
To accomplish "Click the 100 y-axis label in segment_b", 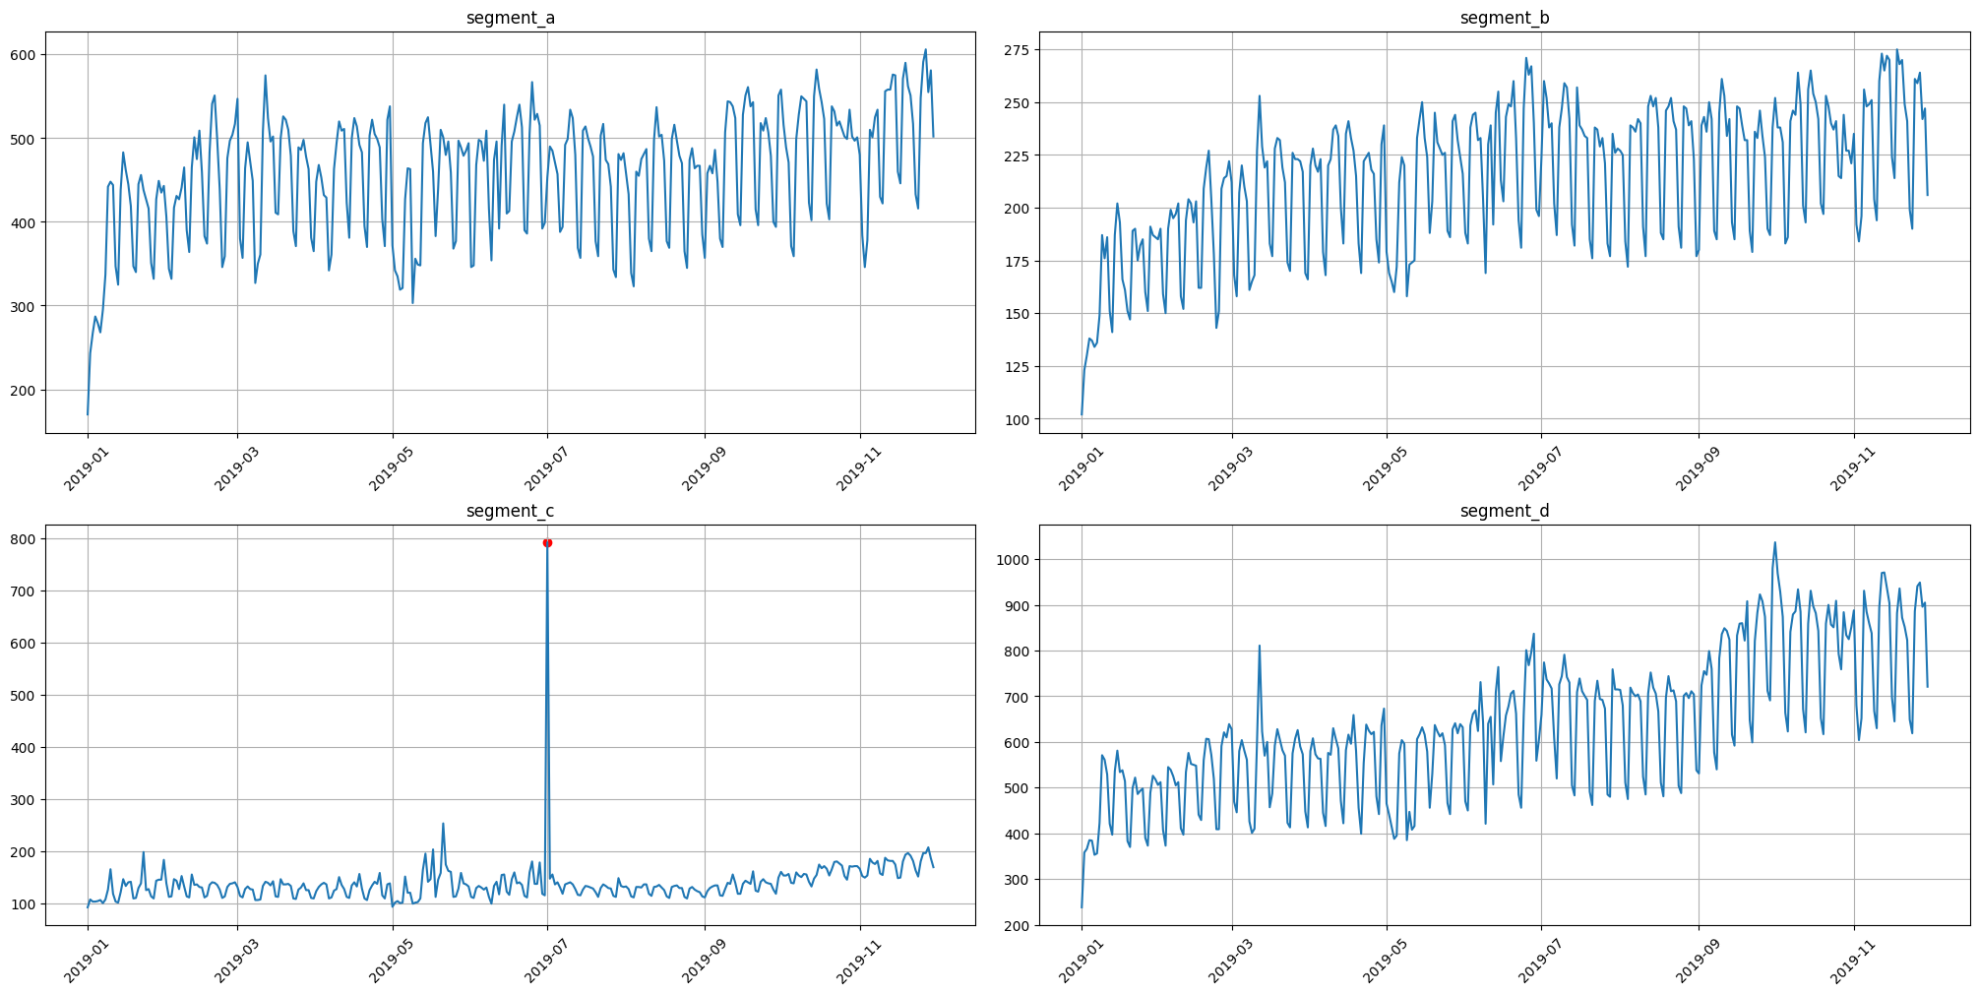I will (x=1019, y=420).
